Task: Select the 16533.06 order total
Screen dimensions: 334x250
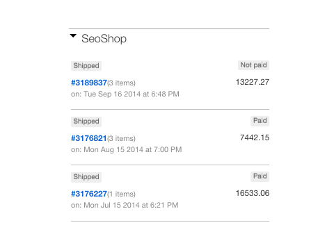Action: [x=253, y=193]
